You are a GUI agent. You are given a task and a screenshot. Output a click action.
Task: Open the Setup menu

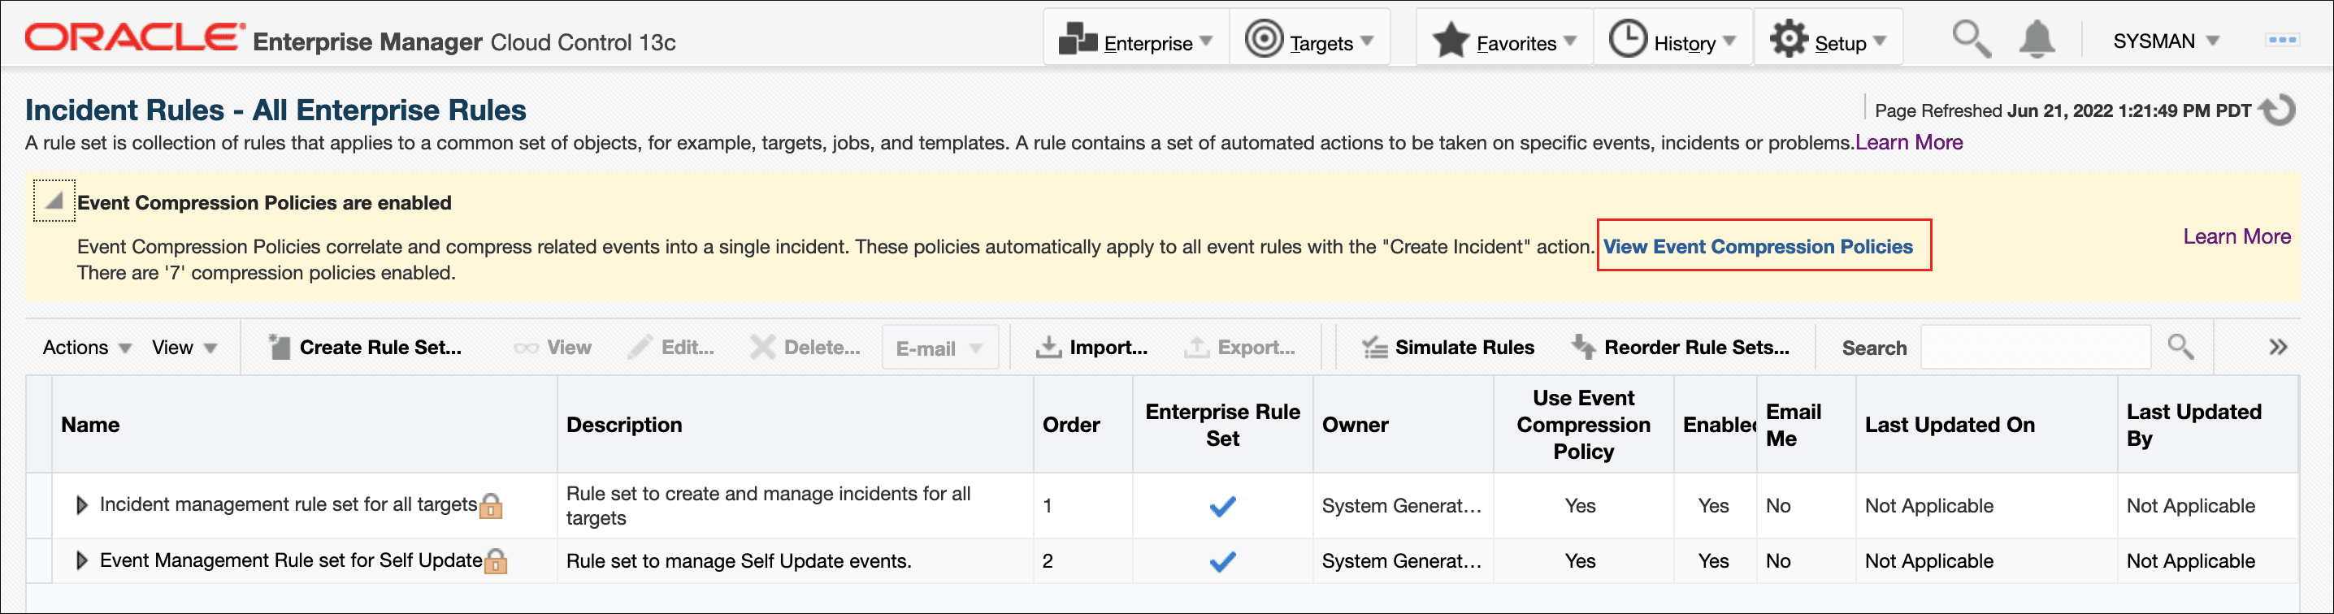1828,41
